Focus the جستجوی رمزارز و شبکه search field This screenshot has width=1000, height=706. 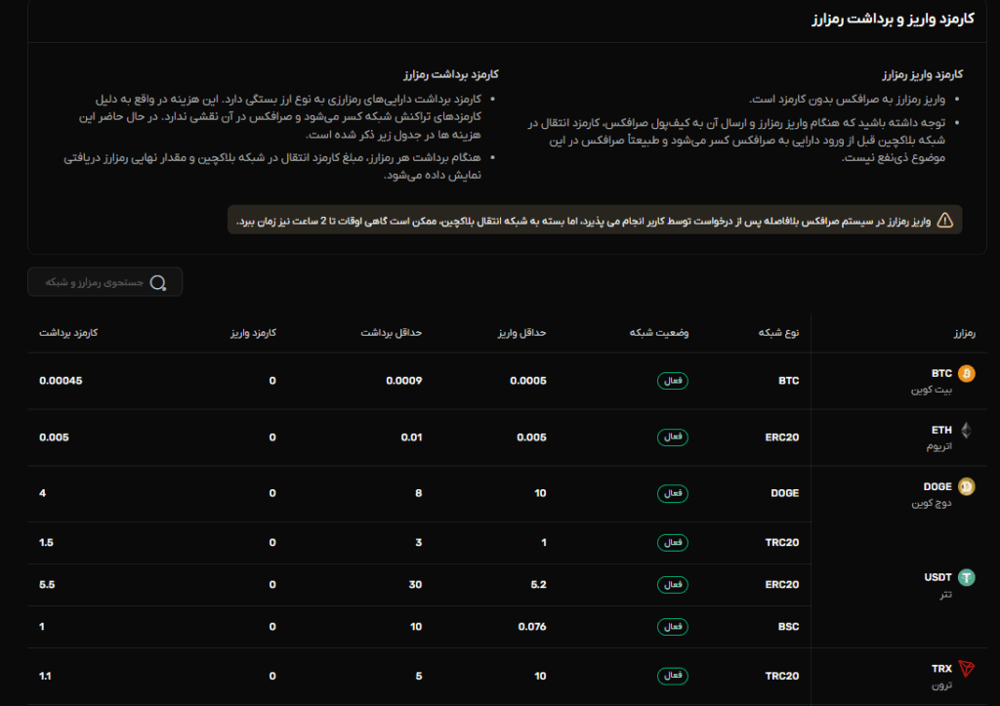coord(96,282)
